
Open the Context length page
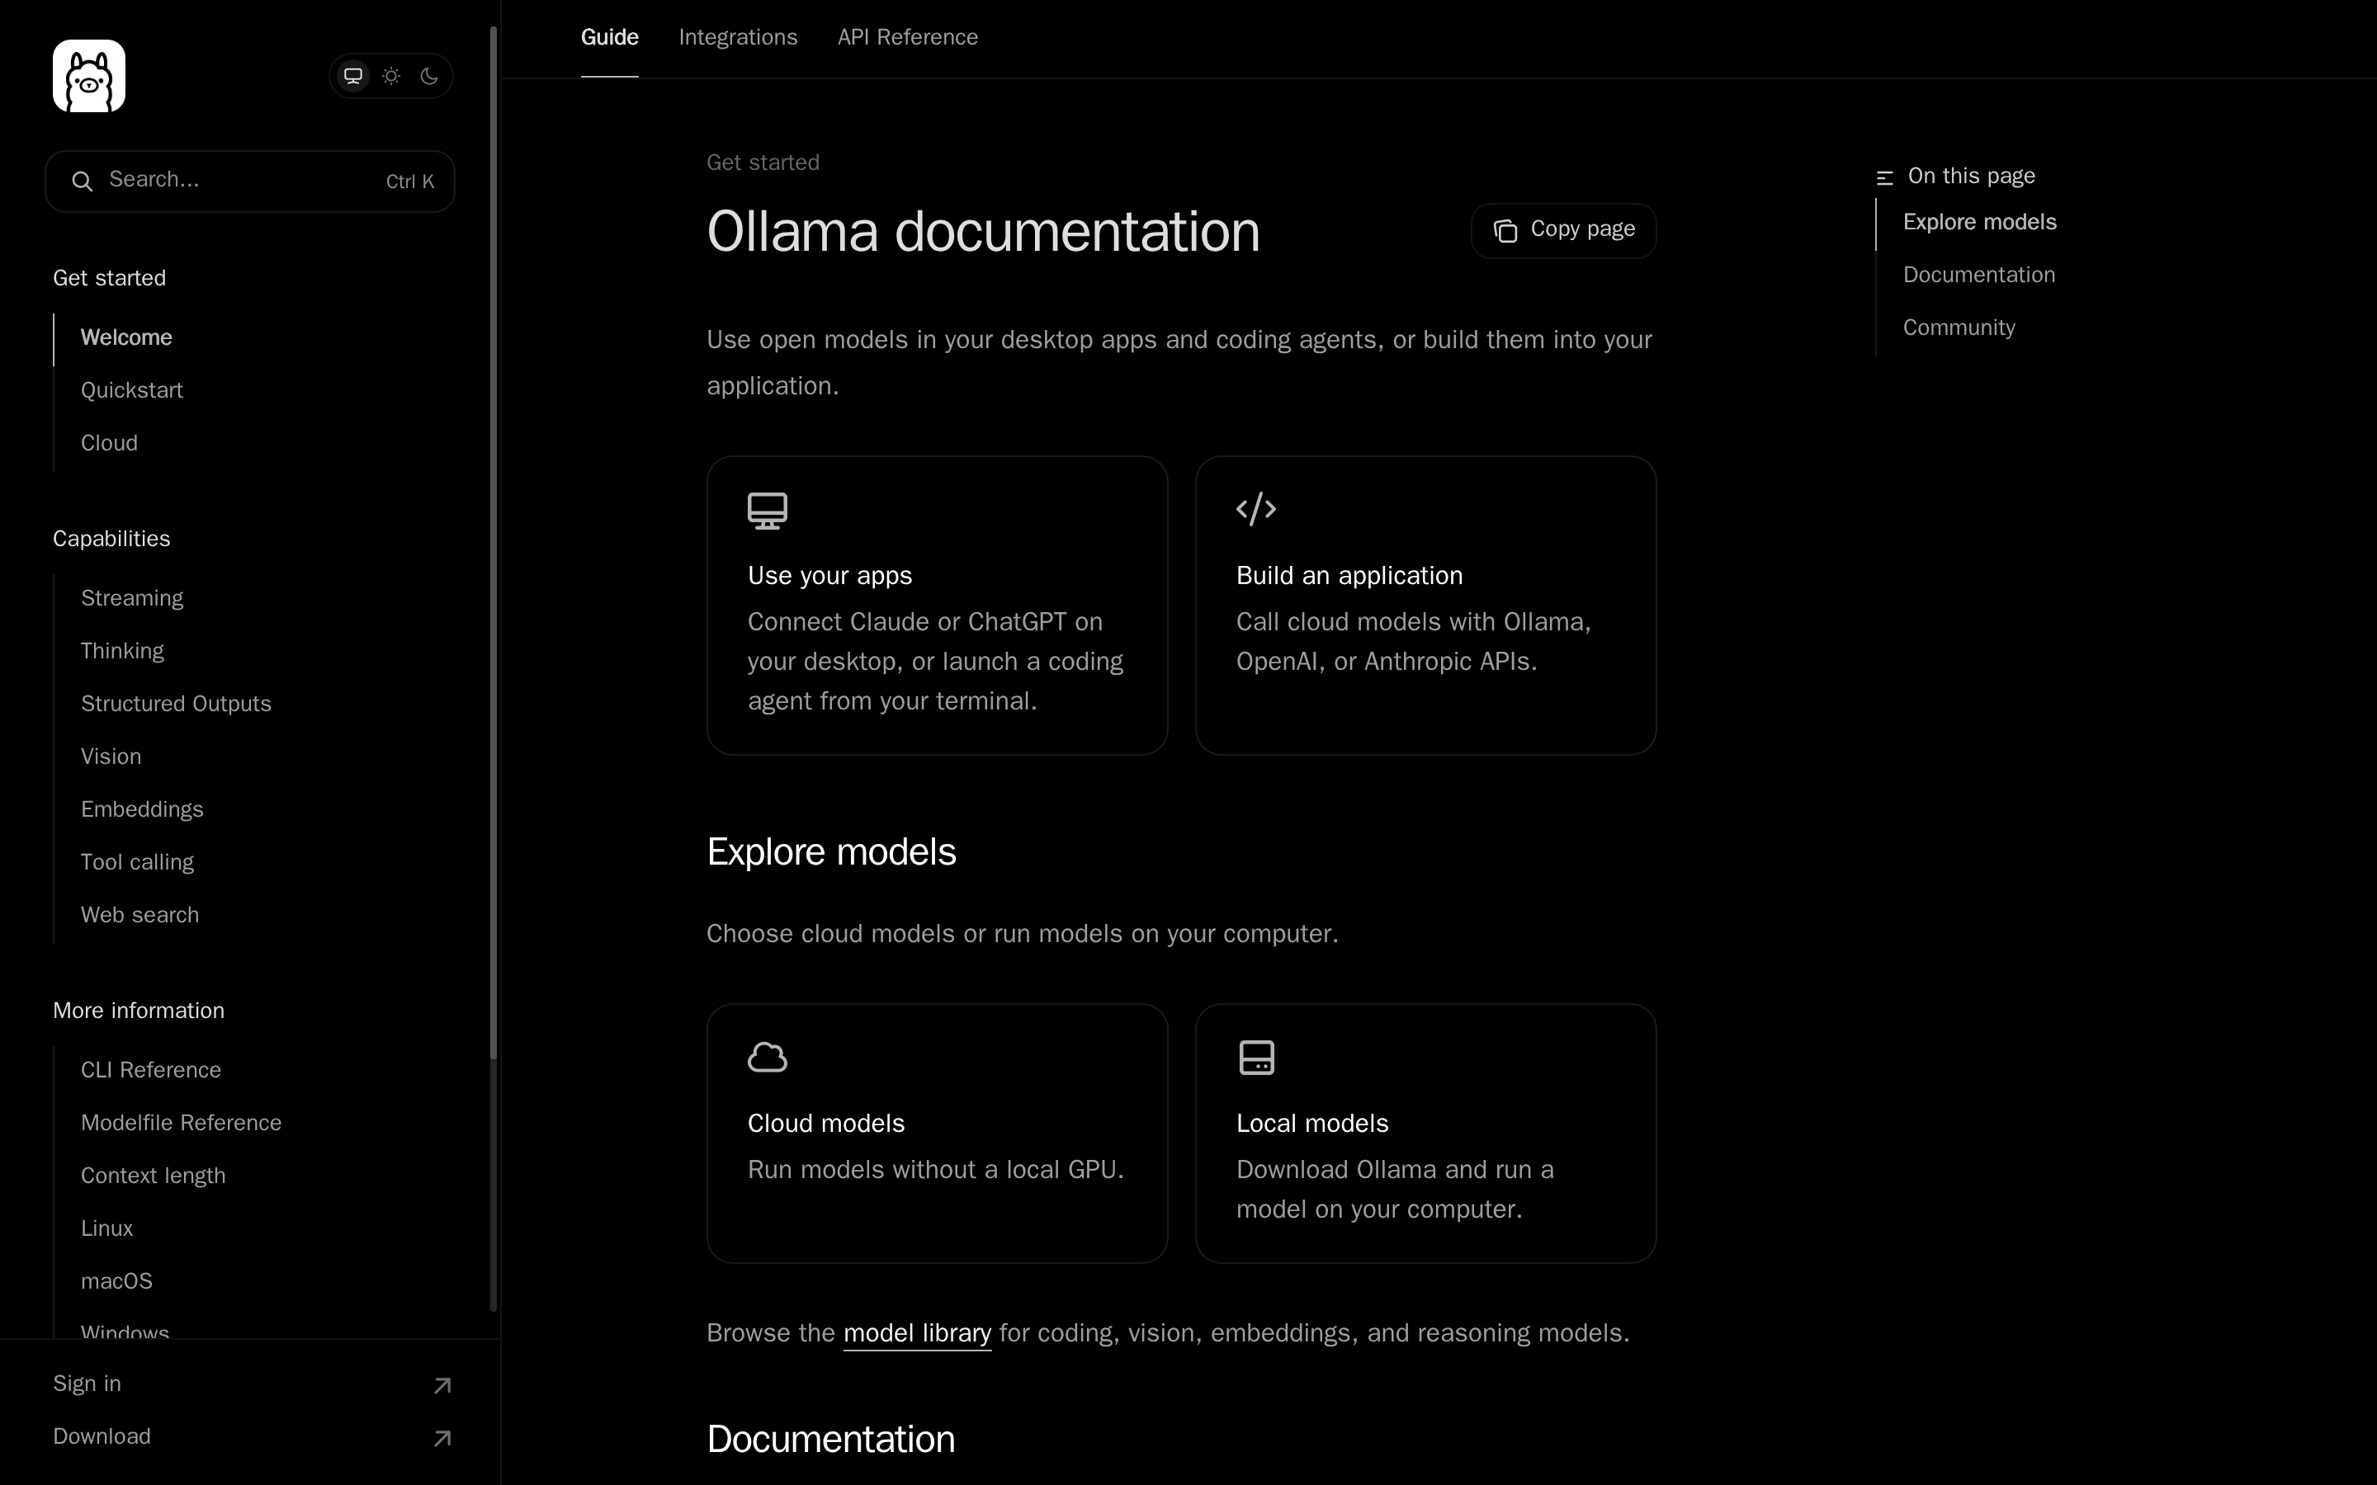(154, 1176)
